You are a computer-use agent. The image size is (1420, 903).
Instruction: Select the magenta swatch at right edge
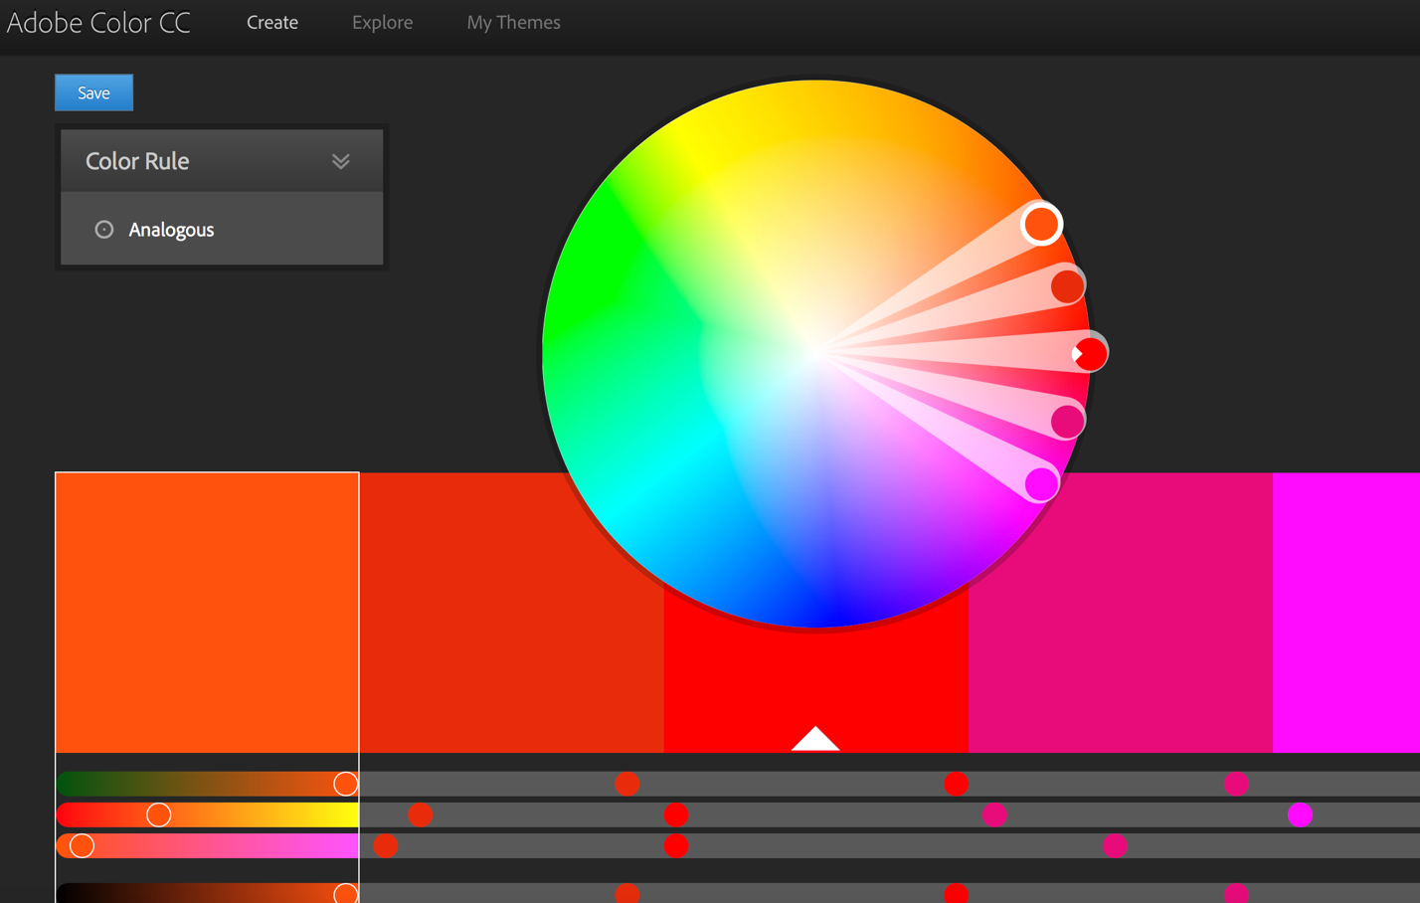point(1345,612)
